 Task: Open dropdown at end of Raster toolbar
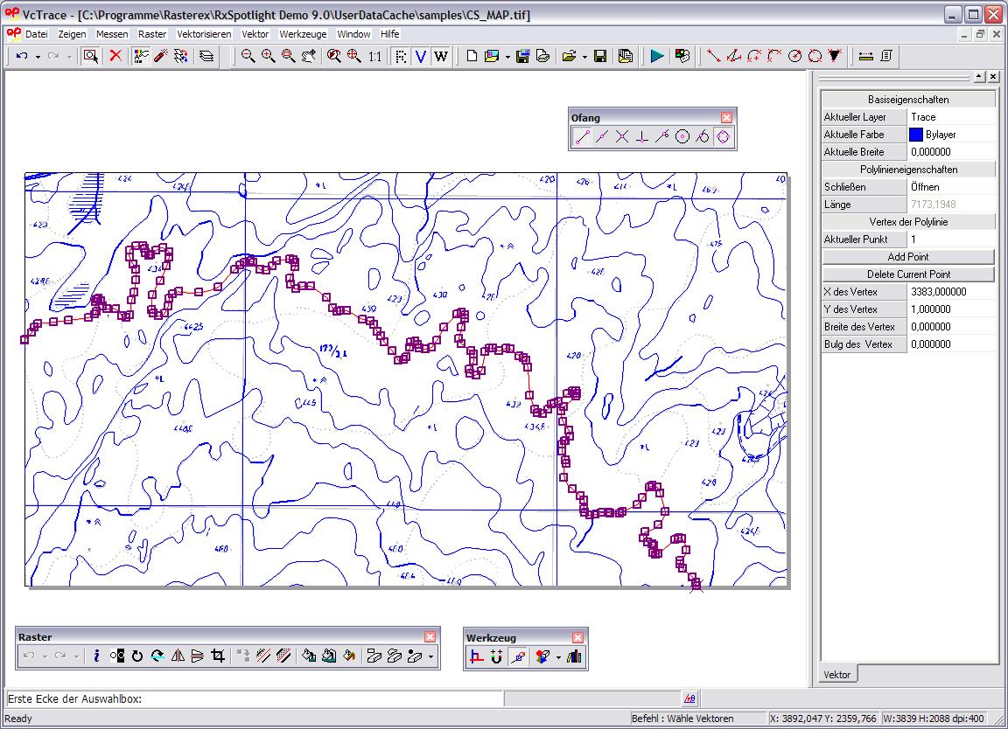tap(430, 656)
